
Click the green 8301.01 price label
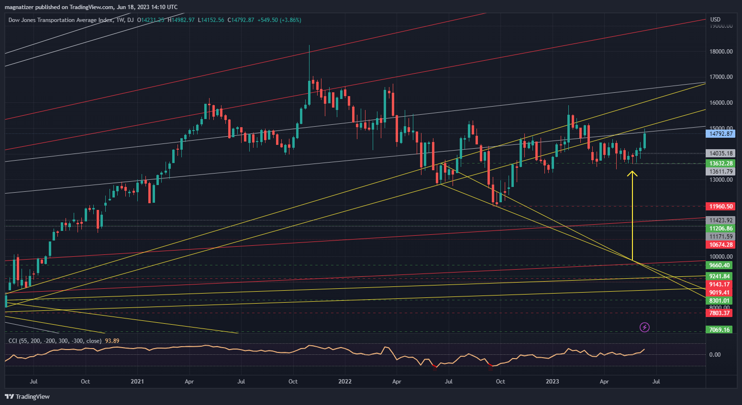coord(719,301)
